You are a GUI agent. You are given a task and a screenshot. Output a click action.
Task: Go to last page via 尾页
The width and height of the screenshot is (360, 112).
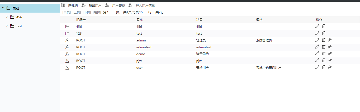point(97,12)
